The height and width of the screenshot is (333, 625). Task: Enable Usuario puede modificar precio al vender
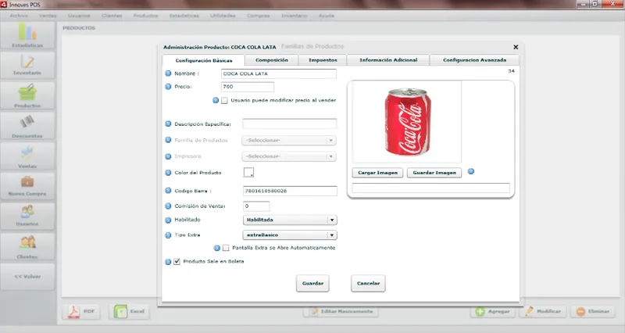click(224, 101)
